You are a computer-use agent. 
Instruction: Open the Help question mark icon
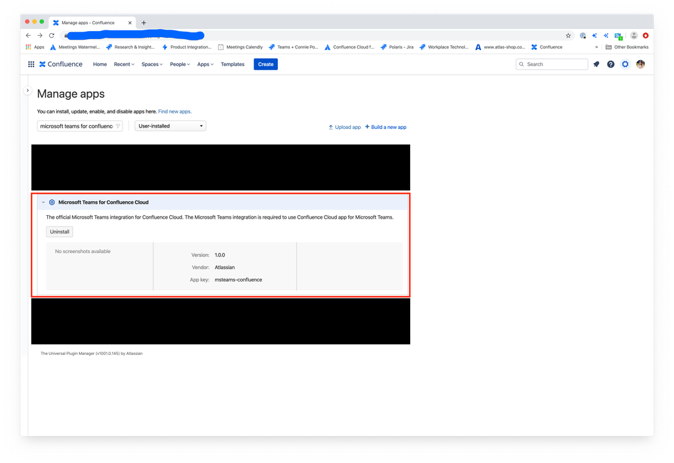coord(611,64)
